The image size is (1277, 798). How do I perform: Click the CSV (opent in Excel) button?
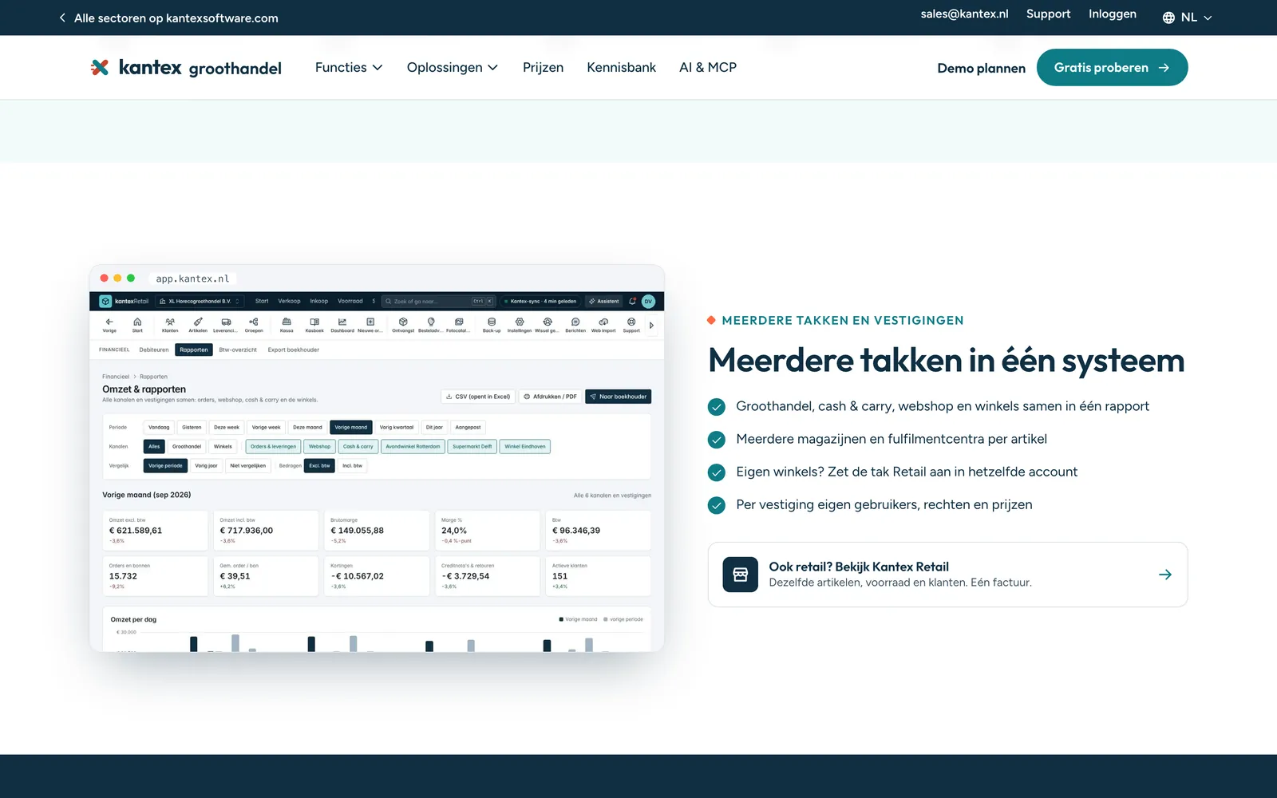tap(478, 397)
